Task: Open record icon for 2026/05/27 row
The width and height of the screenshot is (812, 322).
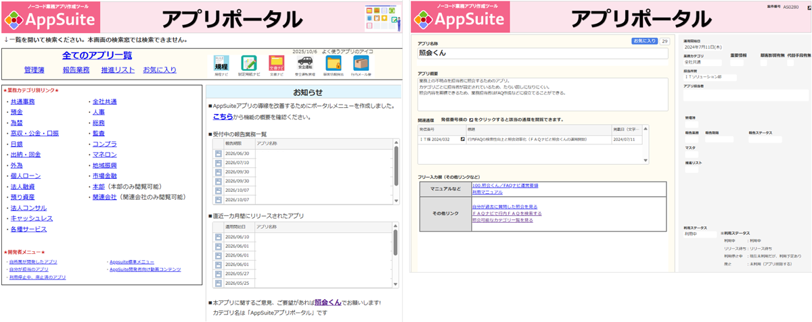Action: pos(219,274)
